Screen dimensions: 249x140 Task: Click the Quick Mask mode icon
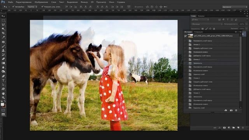[3, 110]
